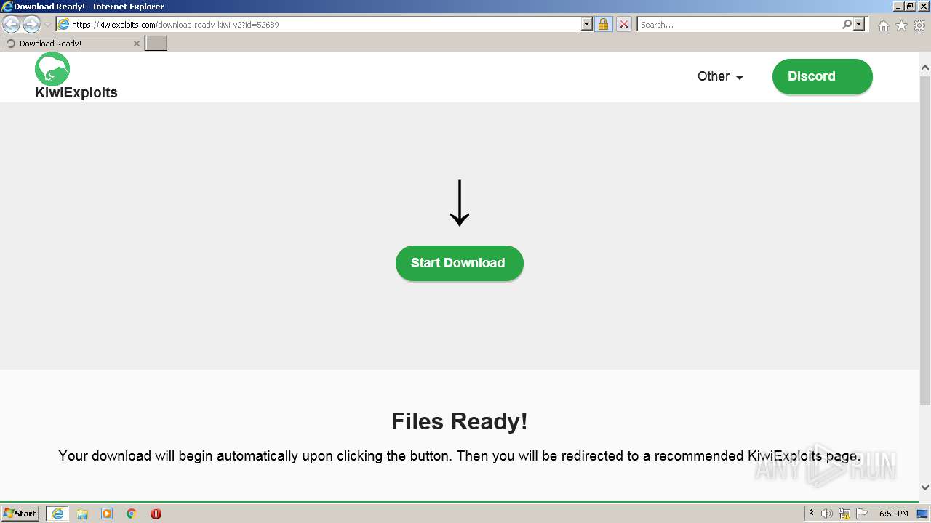
Task: Click the KiwiExploits brand name text
Action: click(76, 93)
